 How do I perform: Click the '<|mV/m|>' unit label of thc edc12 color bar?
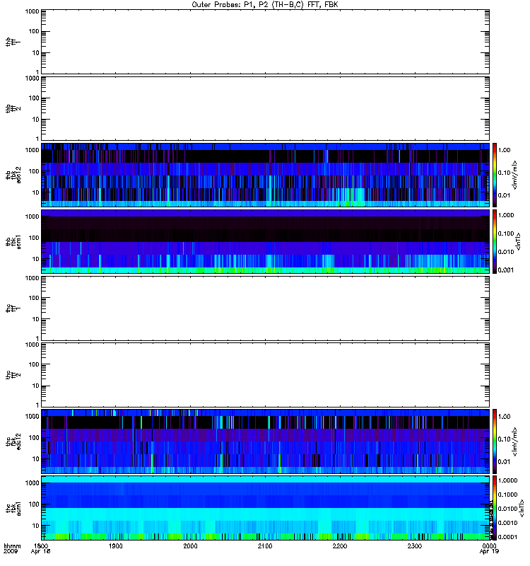(515, 441)
